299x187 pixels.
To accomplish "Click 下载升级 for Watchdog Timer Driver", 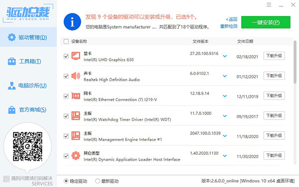I will click(274, 116).
